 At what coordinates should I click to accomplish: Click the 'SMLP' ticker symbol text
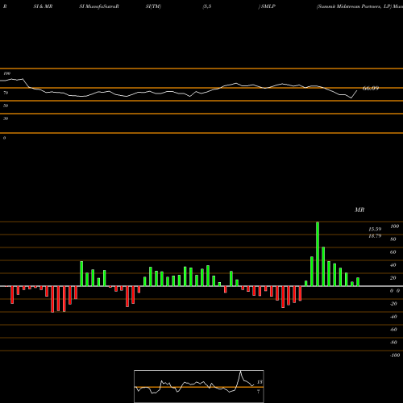pyautogui.click(x=268, y=6)
